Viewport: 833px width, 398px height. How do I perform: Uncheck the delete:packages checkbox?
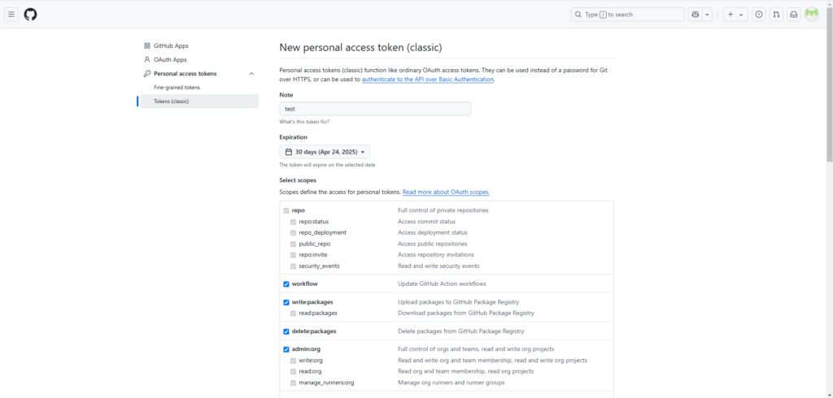tap(286, 331)
